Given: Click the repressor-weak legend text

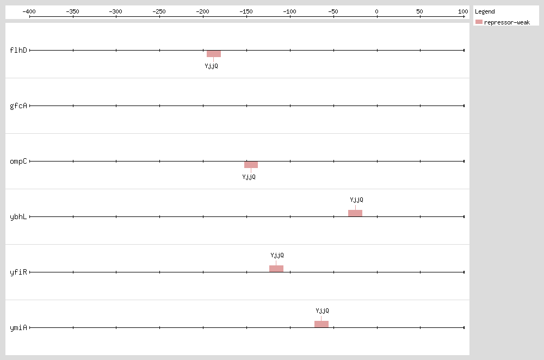Looking at the screenshot, I should coord(507,22).
